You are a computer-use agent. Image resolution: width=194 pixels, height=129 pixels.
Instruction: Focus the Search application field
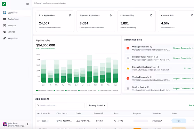click(60, 105)
